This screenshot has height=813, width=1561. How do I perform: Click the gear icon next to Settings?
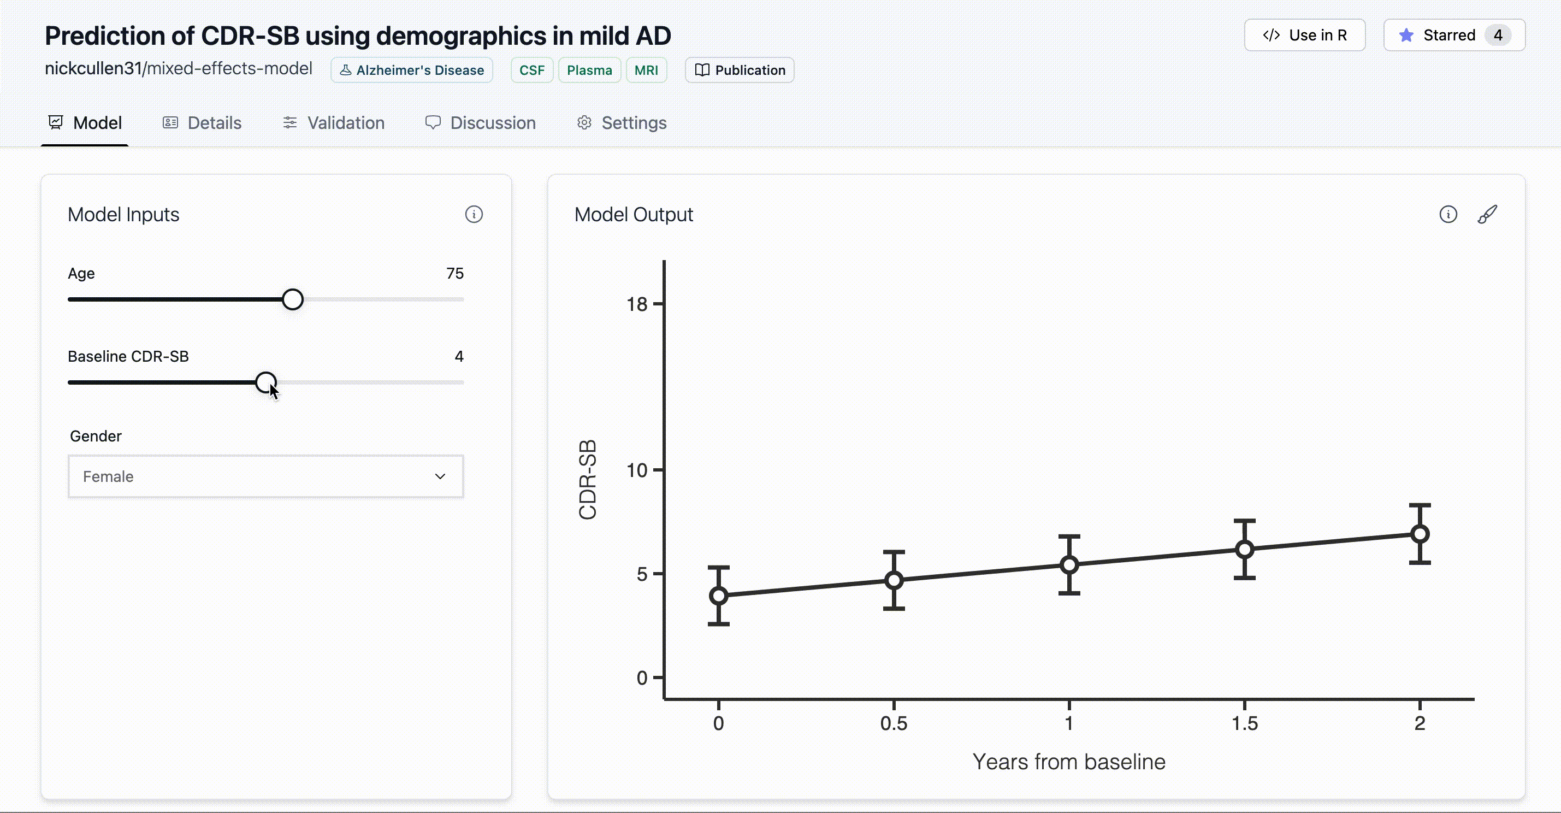click(x=584, y=122)
